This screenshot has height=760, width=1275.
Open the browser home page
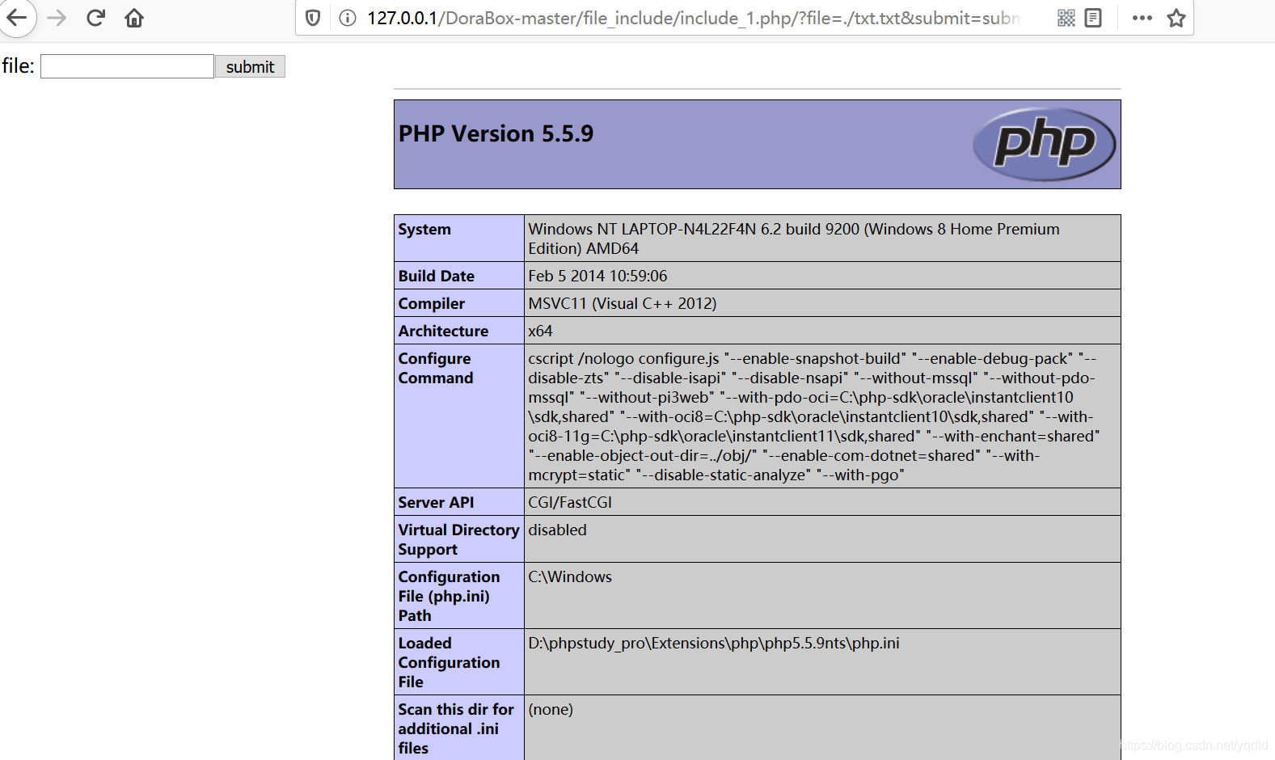tap(134, 18)
